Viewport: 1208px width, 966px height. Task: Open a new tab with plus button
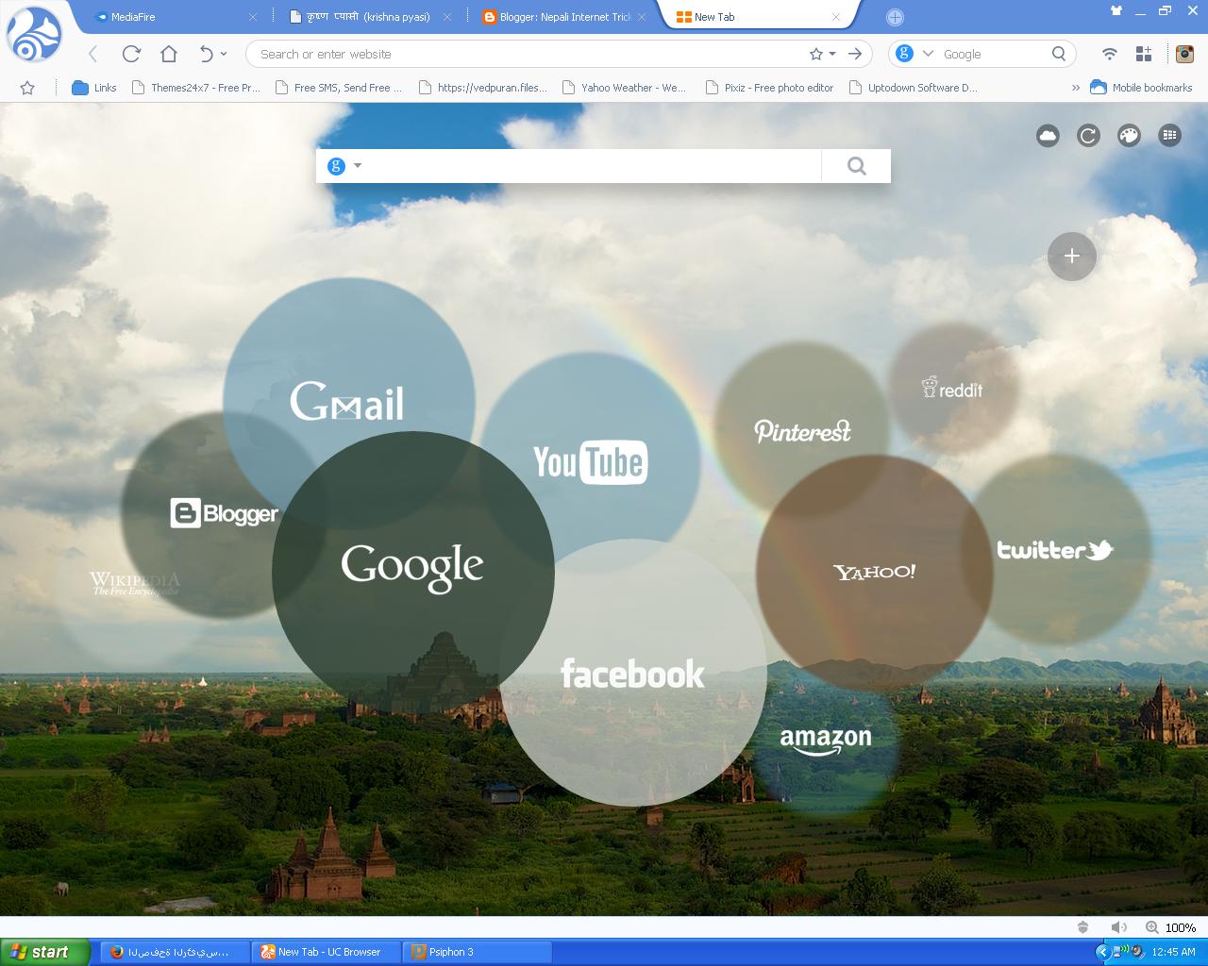895,17
